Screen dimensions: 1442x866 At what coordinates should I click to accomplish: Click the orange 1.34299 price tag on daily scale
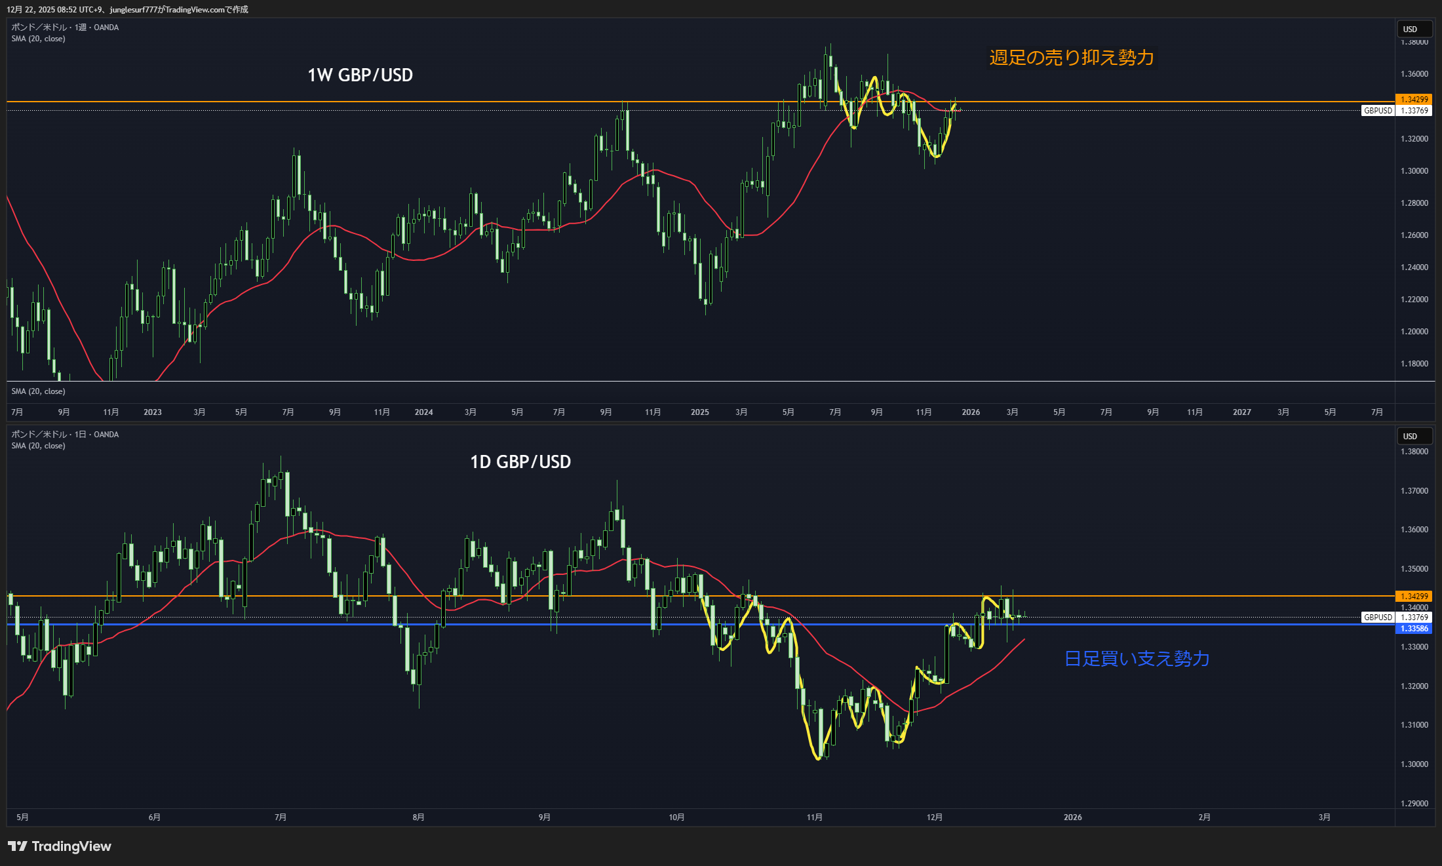coord(1414,596)
